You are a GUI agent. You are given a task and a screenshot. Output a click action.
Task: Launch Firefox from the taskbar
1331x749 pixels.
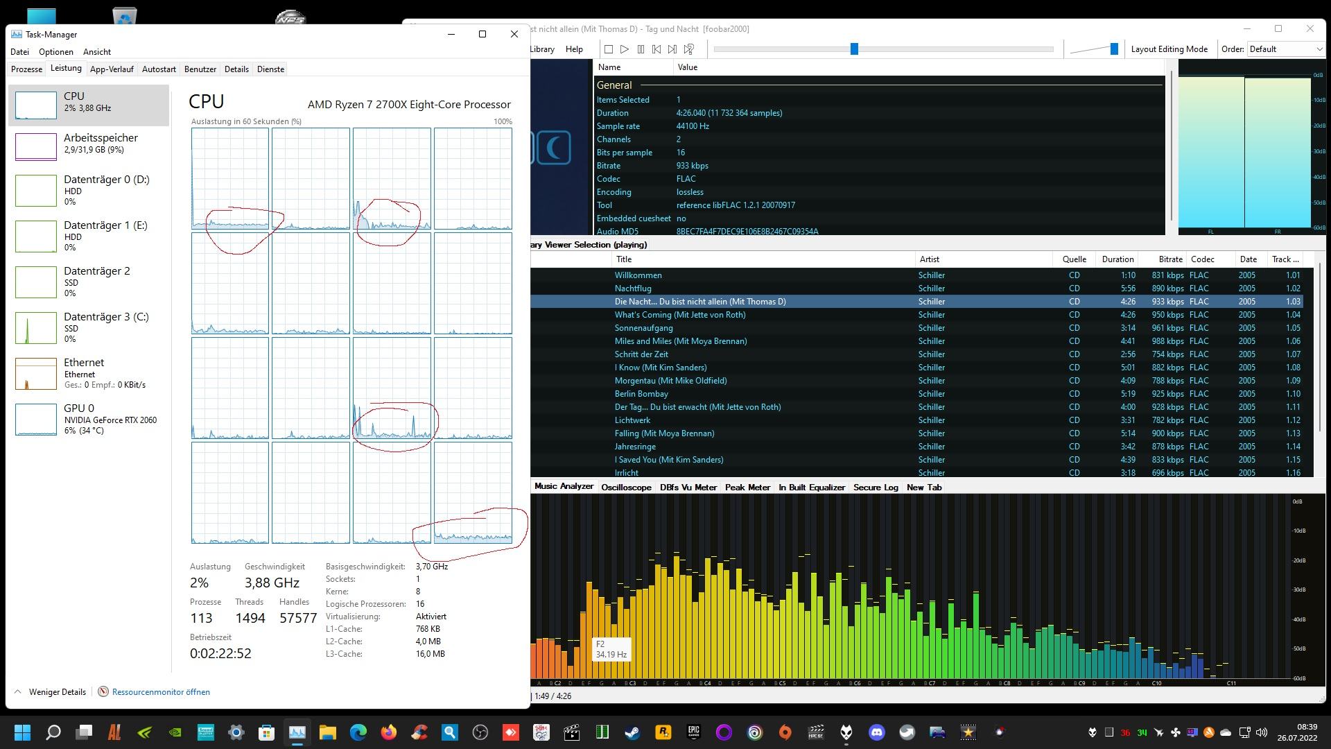388,732
